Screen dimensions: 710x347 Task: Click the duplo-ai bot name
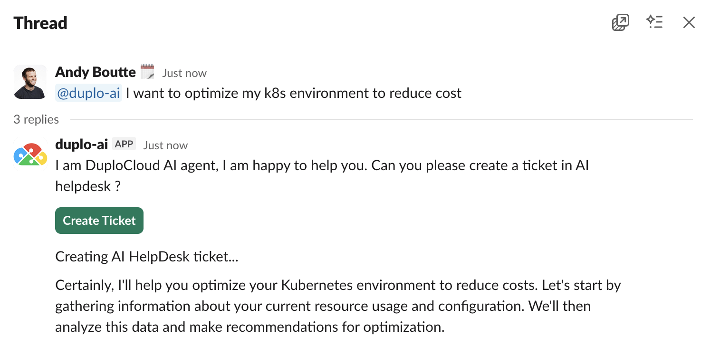(x=81, y=145)
